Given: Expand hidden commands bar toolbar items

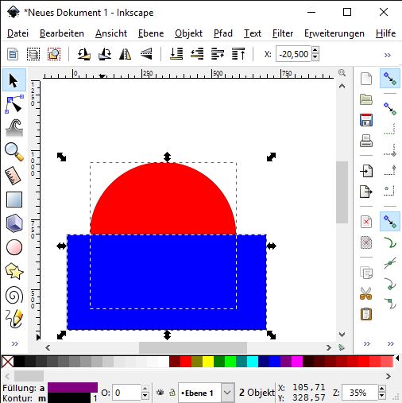Looking at the screenshot, I should [367, 343].
